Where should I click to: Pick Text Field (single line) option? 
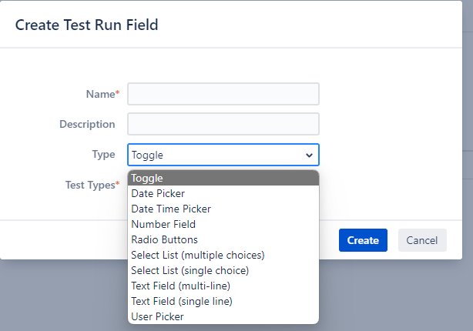[182, 301]
